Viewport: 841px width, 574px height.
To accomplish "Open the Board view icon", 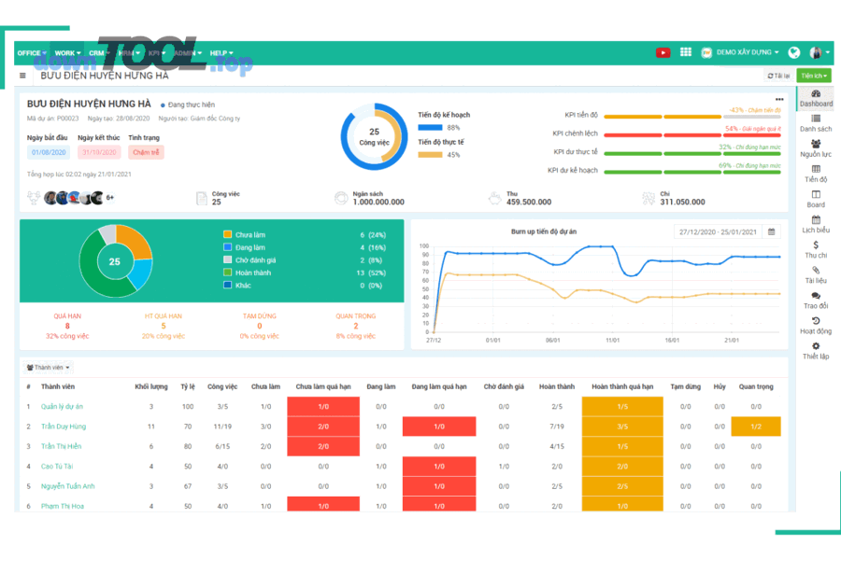I will click(x=816, y=199).
